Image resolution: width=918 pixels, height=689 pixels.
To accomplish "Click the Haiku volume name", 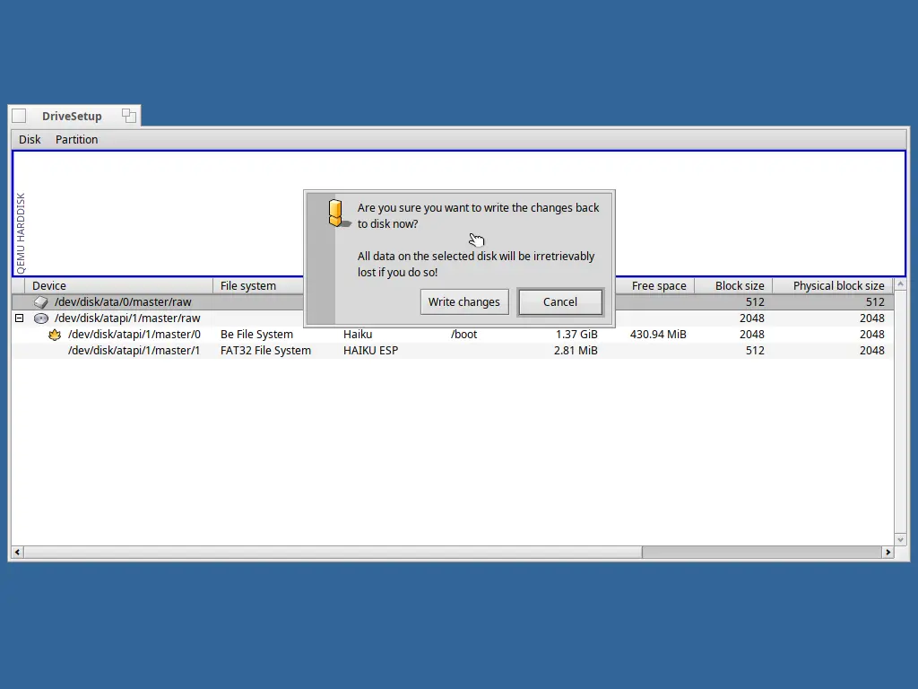I will coord(358,335).
